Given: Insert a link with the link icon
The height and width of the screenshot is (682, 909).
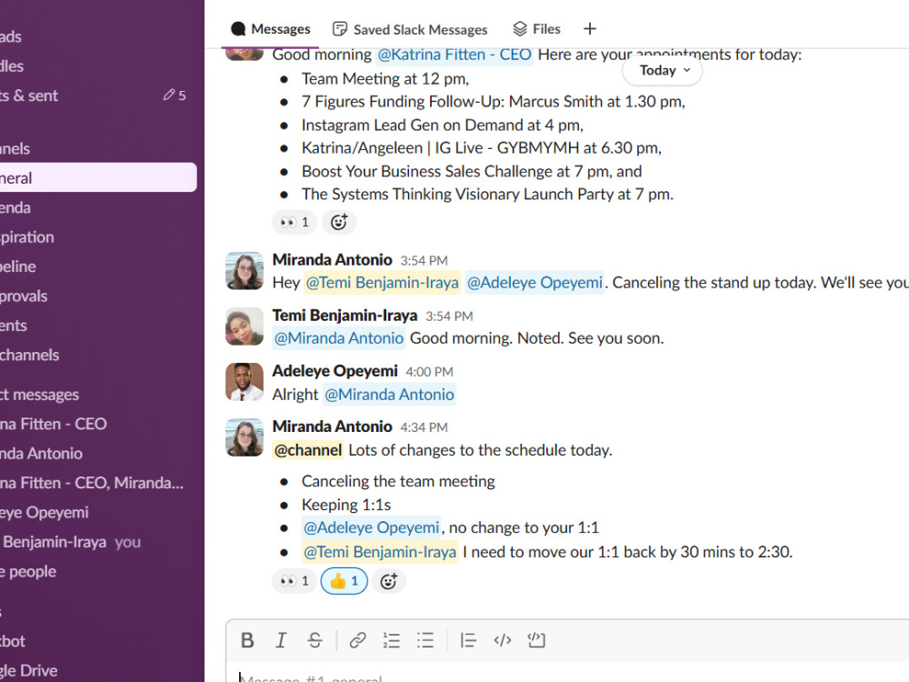Looking at the screenshot, I should pos(357,640).
